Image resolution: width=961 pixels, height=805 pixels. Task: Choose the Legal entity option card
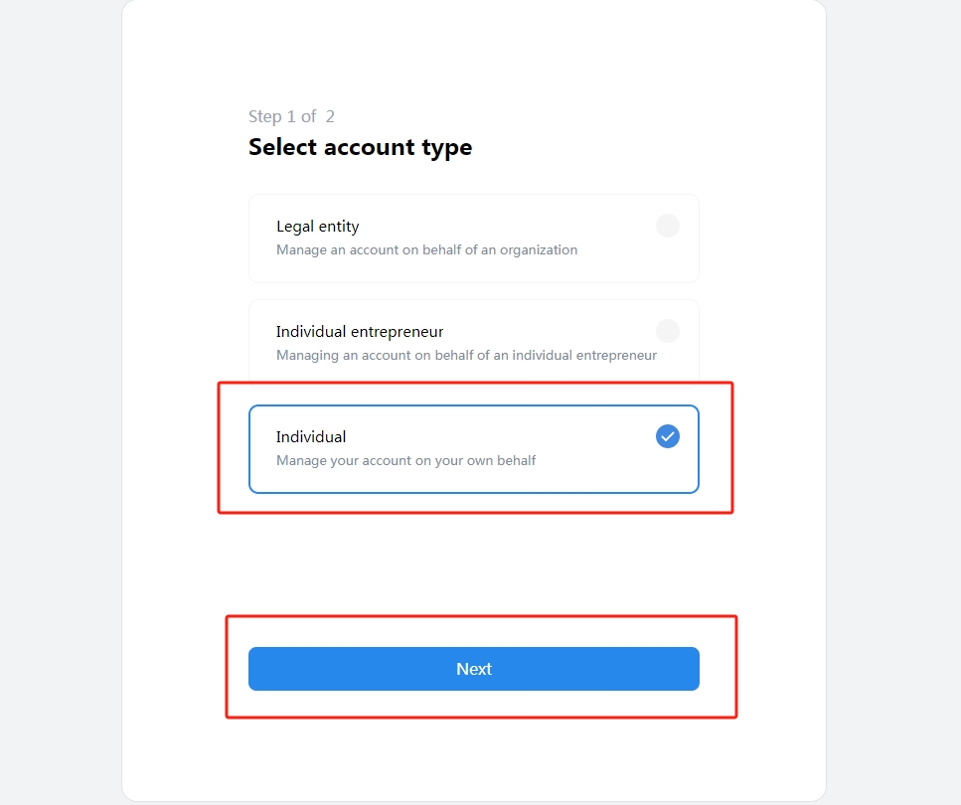(x=474, y=239)
